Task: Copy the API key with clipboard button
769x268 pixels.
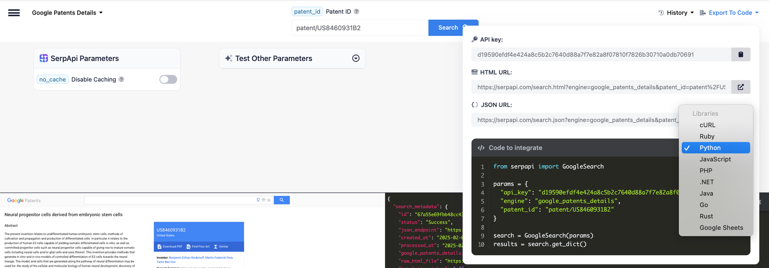Action: click(x=741, y=55)
